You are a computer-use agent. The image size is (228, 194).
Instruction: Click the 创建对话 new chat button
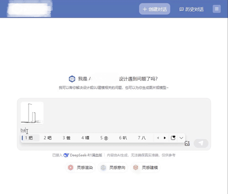[155, 9]
